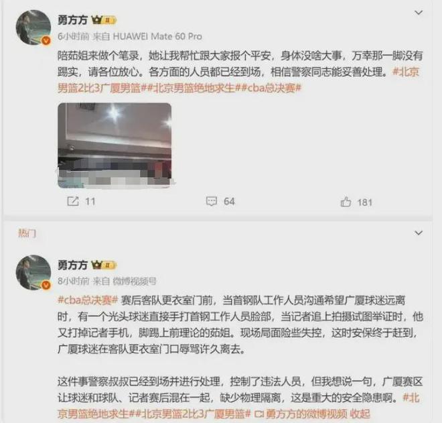Screen dimensions: 442x423
Task: Click the verified V badge on second avatar
Action: click(x=46, y=286)
